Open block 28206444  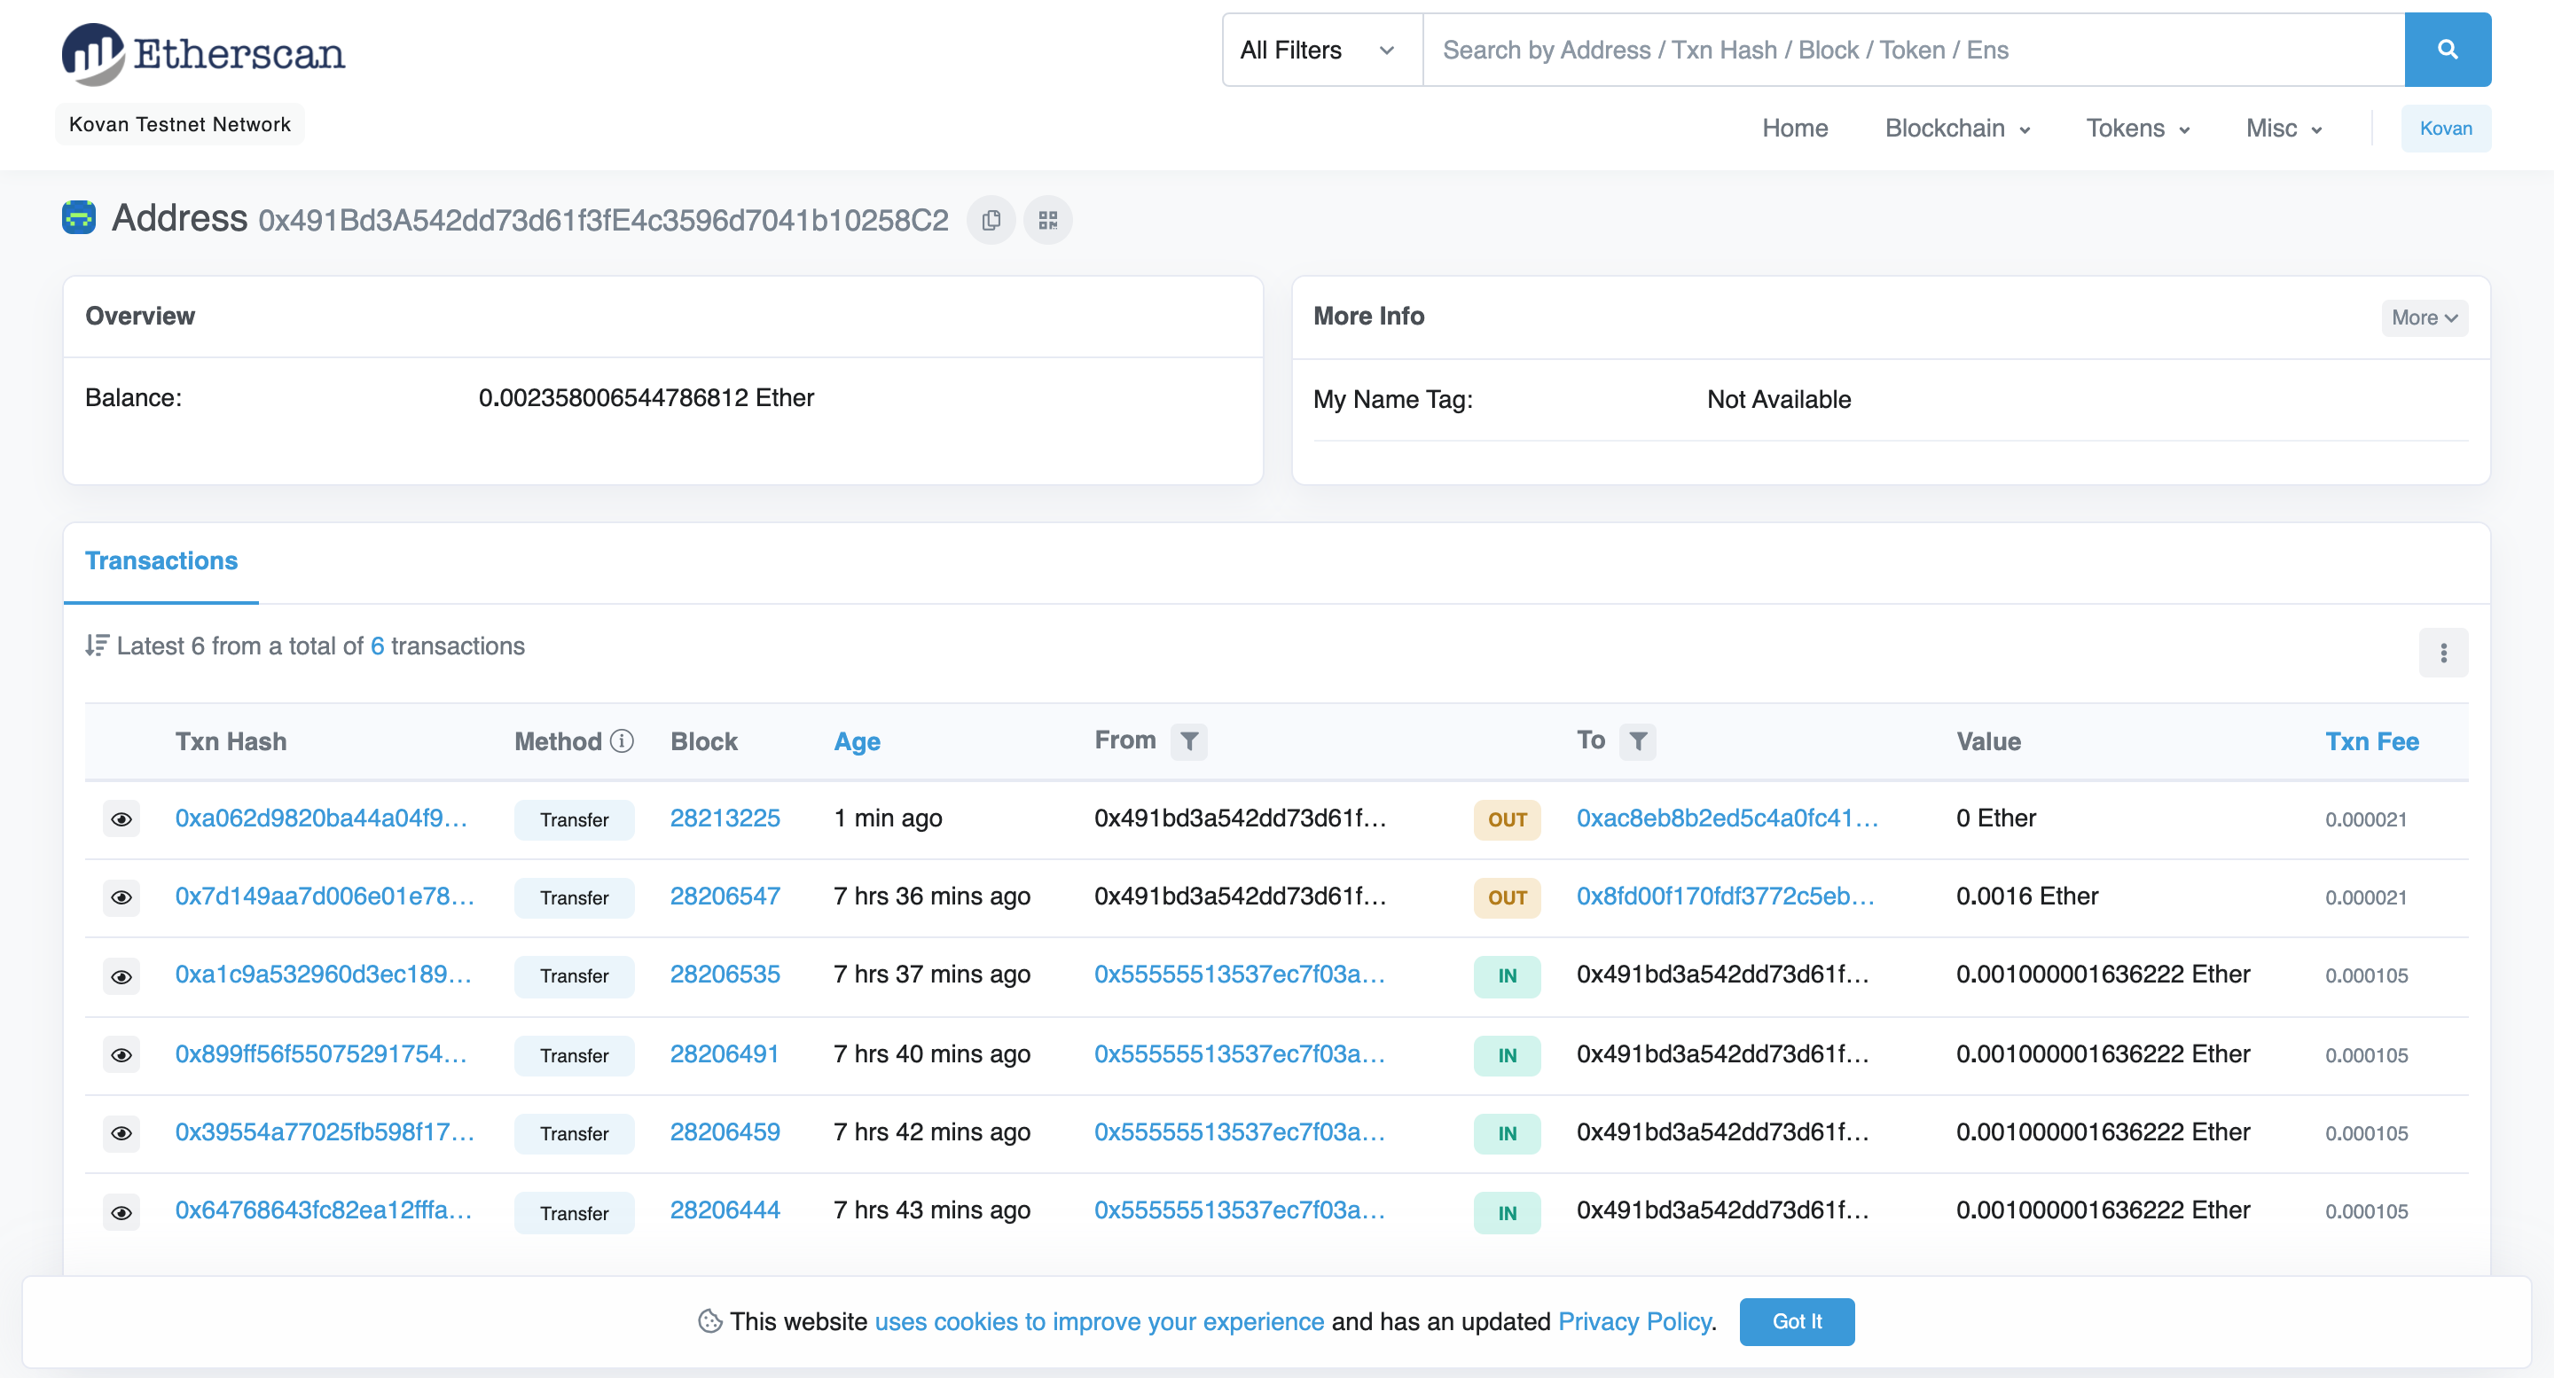[x=725, y=1210]
